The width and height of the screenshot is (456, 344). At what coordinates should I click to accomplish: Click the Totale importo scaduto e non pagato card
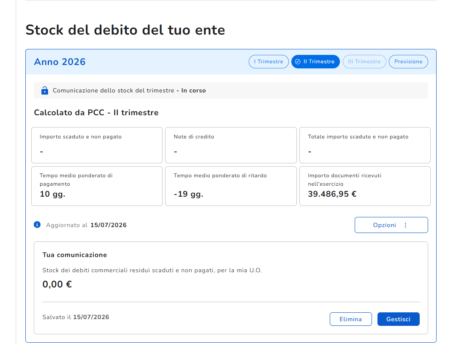click(365, 145)
